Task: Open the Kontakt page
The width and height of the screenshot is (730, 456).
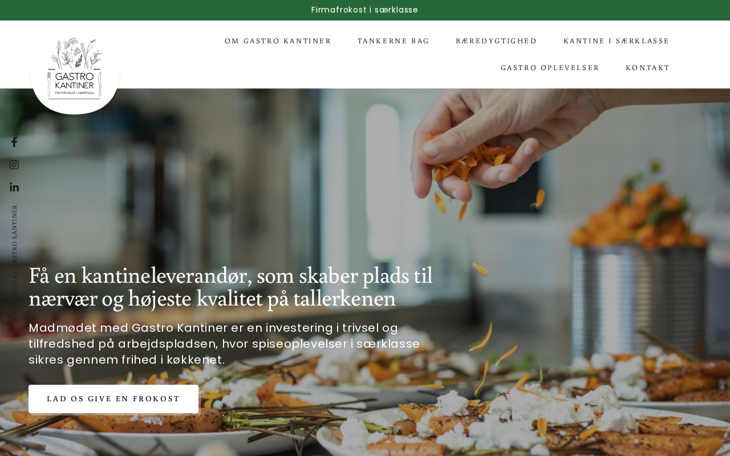Action: tap(647, 68)
